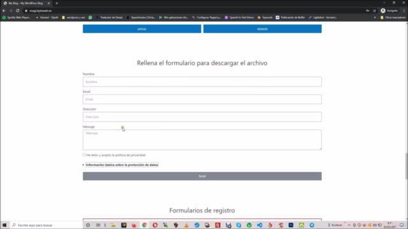The width and height of the screenshot is (408, 229).
Task: Switch to Chrome in the taskbar
Action: point(145,225)
